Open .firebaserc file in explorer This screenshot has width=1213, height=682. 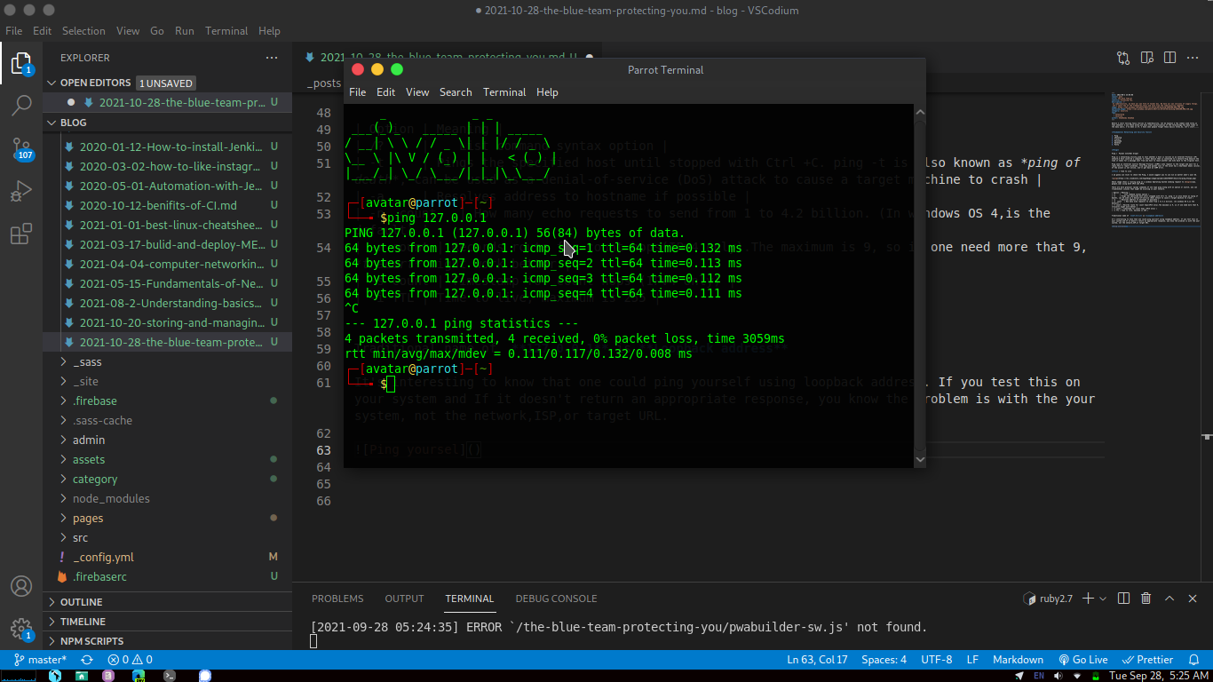168,577
